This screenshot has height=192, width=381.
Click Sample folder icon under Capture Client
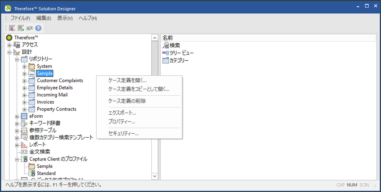point(32,166)
